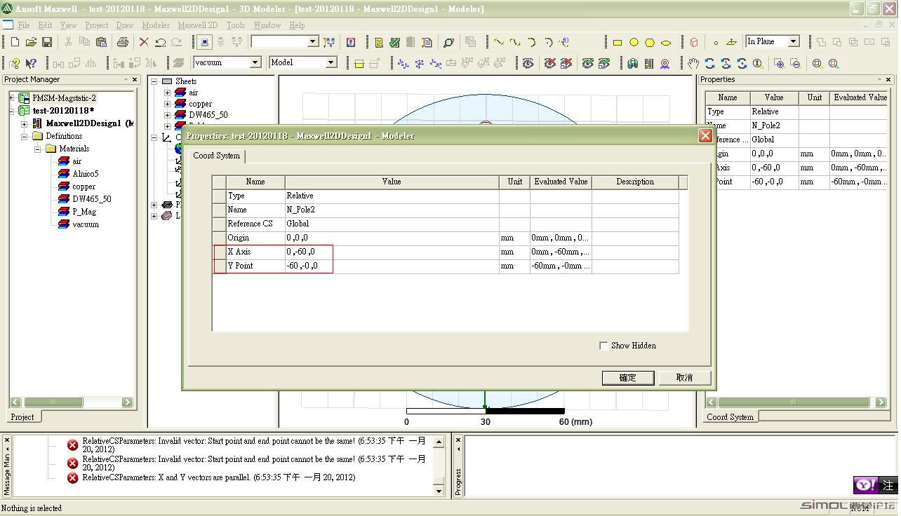Click the Paste clipboard icon

coord(101,42)
